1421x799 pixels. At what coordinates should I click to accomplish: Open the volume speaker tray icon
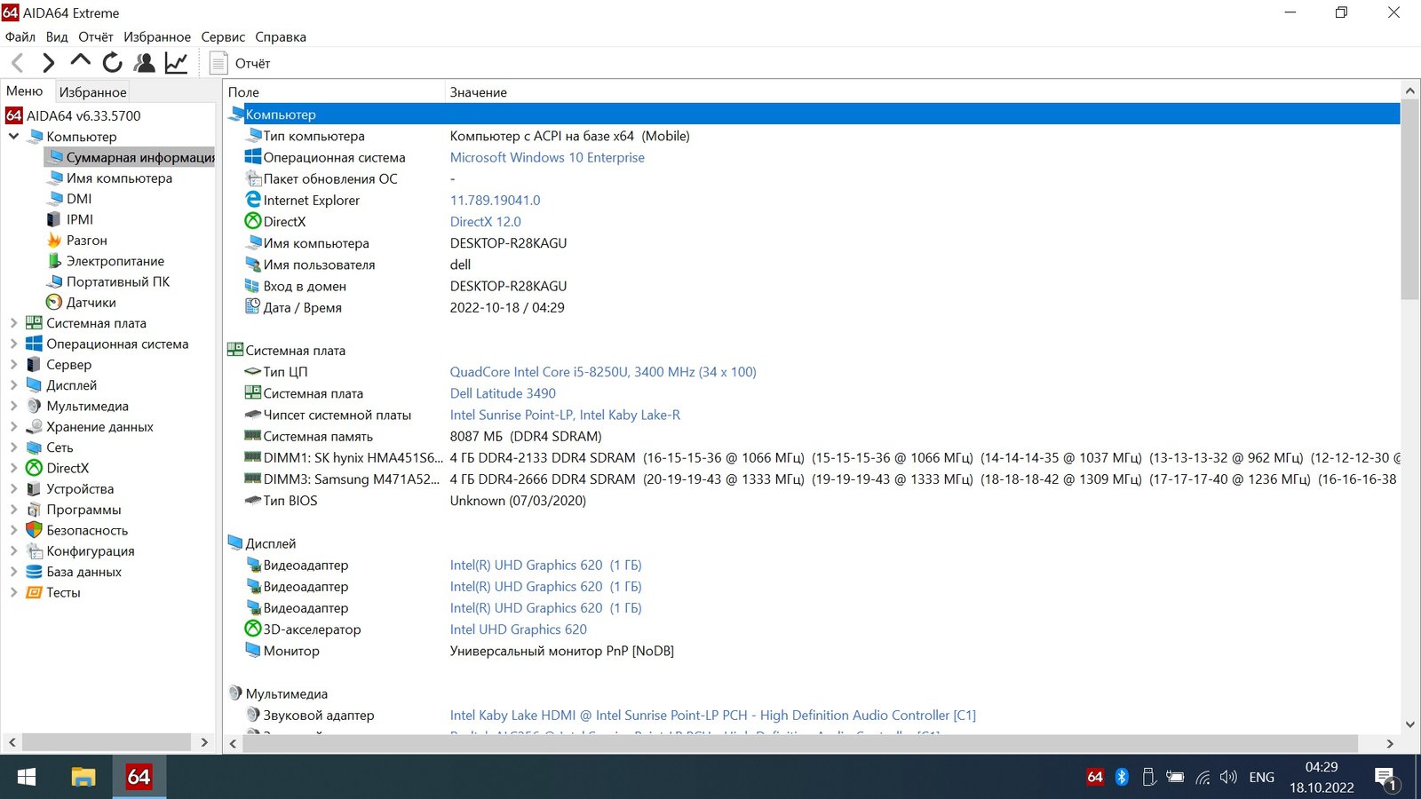[1228, 777]
